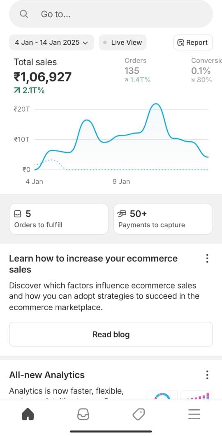Screen dimensions: 222x436
Task: Click the Report icon button
Action: [193, 43]
